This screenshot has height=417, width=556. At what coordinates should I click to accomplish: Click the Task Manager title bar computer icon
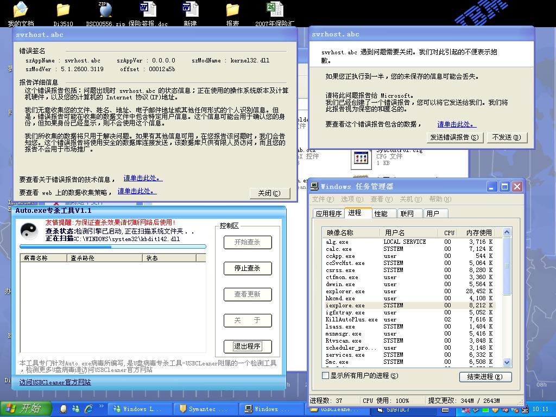[314, 187]
